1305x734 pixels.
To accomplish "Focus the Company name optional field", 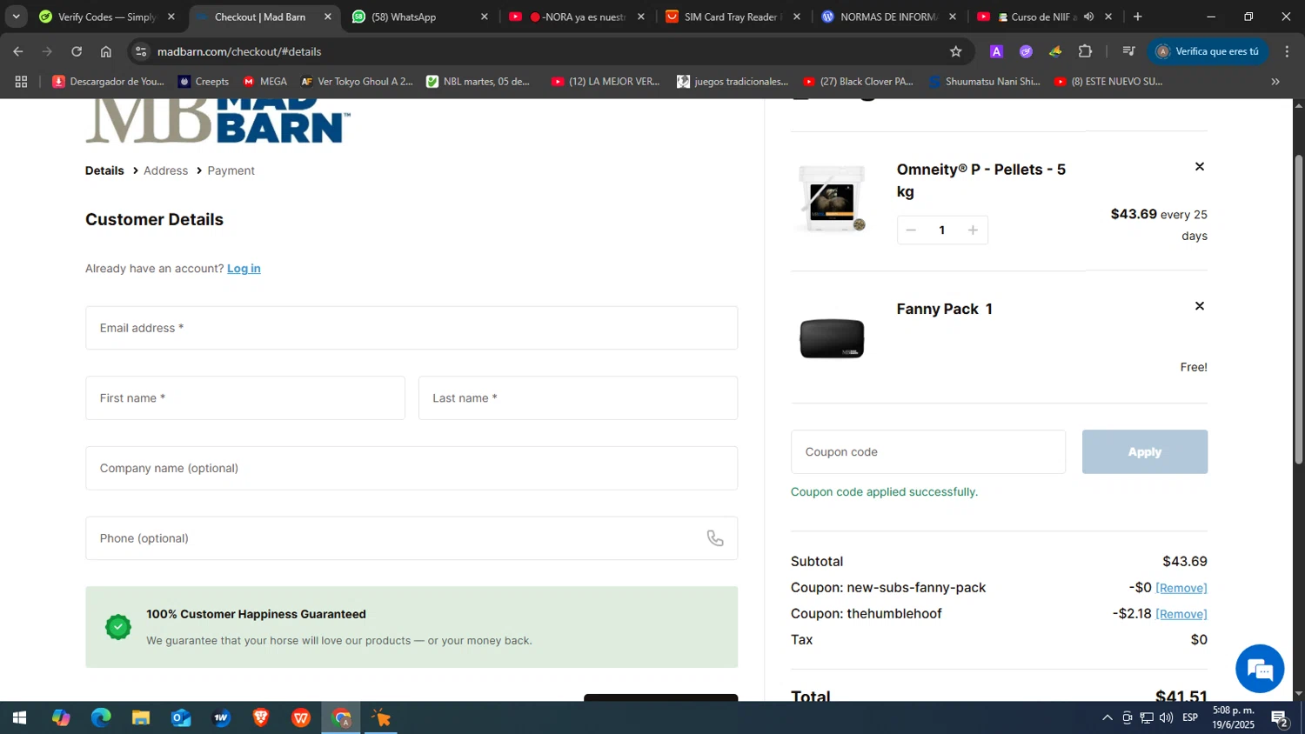I will (x=412, y=468).
